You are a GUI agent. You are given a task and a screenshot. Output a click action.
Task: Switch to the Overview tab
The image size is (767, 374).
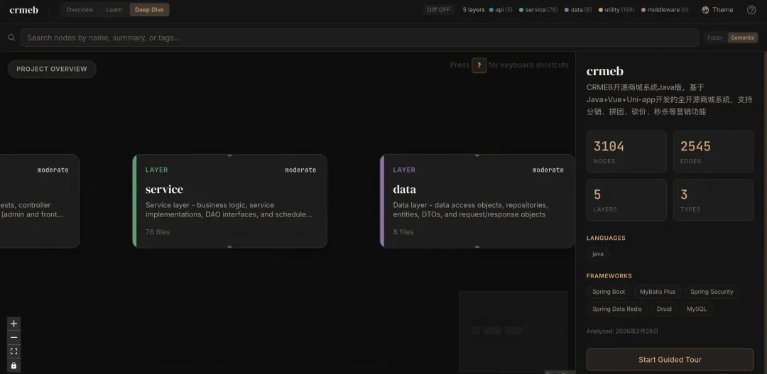[80, 10]
